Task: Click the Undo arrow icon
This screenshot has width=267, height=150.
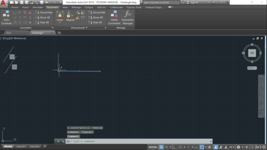Action: coord(47,2)
